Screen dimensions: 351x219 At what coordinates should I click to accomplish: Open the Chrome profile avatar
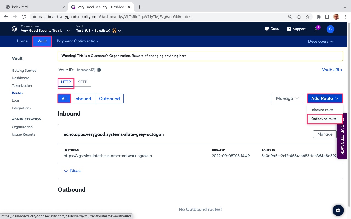pyautogui.click(x=336, y=17)
